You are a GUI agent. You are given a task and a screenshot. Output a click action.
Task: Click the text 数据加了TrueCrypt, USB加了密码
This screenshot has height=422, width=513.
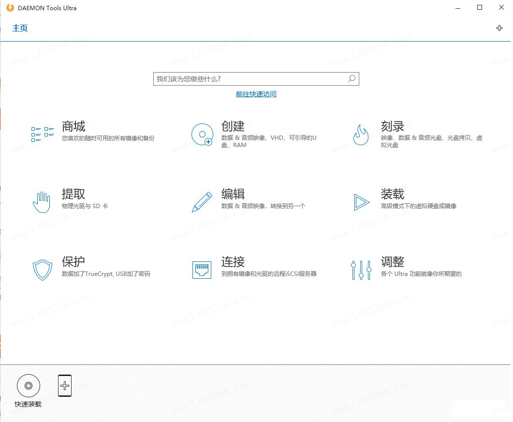click(x=106, y=274)
